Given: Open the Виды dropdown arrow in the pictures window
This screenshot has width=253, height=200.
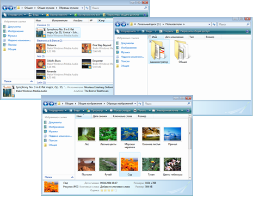Looking at the screenshot, I should pyautogui.click(x=83, y=111).
